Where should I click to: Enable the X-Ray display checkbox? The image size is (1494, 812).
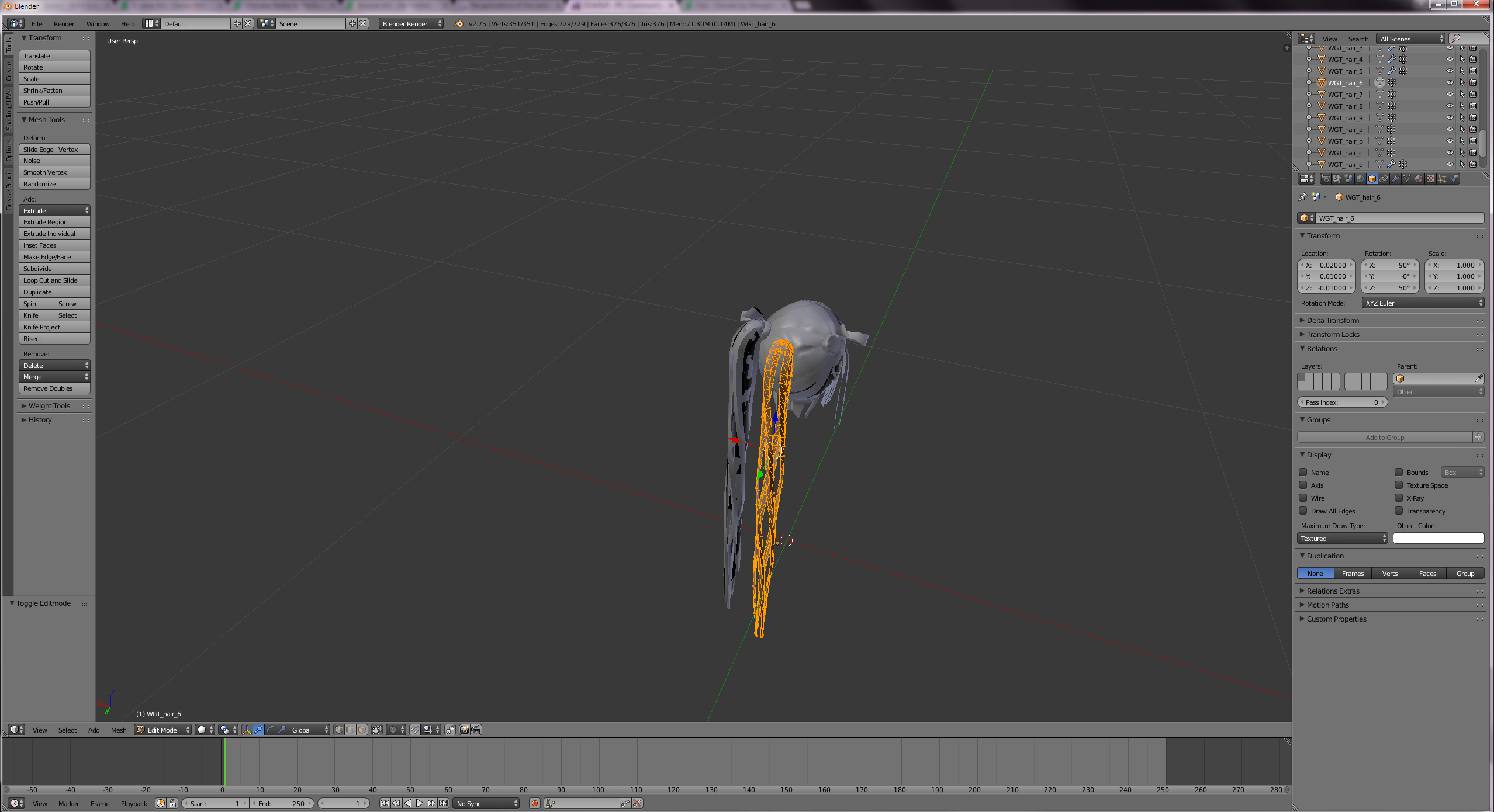coord(1399,498)
